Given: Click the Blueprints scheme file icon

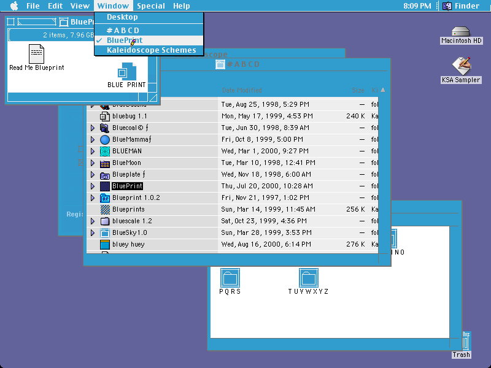Looking at the screenshot, I should pyautogui.click(x=104, y=209).
